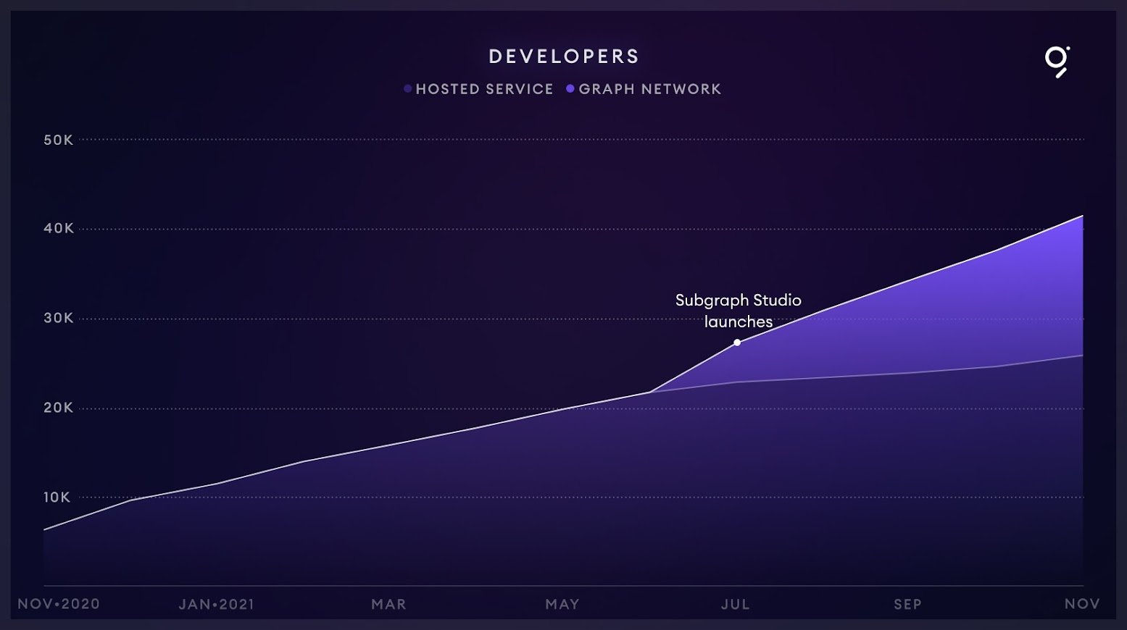The width and height of the screenshot is (1127, 630).
Task: Click the 30K y-axis label
Action: point(59,318)
